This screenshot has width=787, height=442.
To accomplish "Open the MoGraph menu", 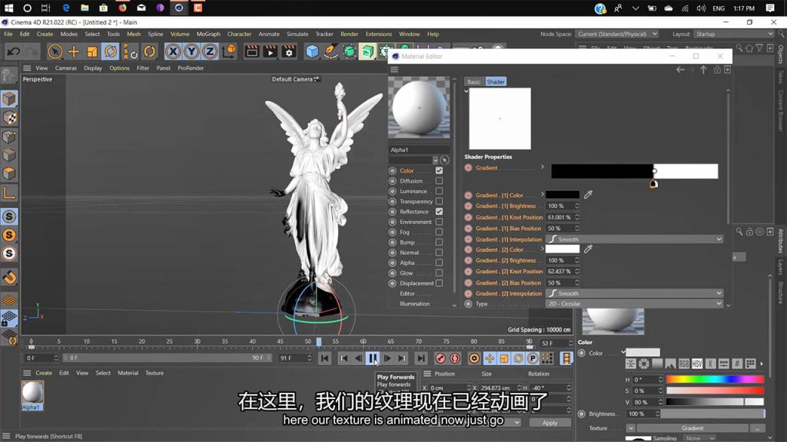I will (x=208, y=34).
